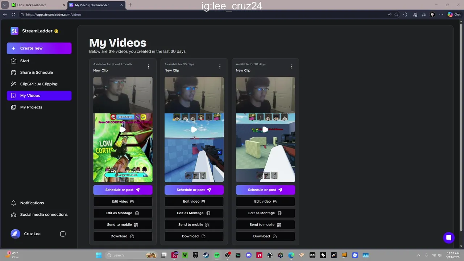Play the Low Cortisol game clip thumbnail
Viewport: 464px width, 261px height.
123,129
